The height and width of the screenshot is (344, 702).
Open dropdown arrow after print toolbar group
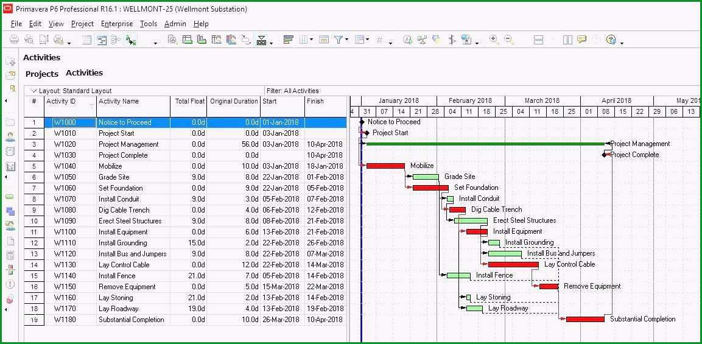point(69,43)
